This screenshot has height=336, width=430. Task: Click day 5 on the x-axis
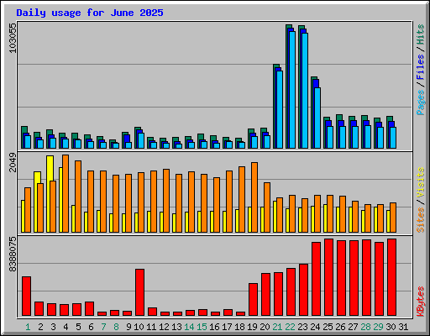pyautogui.click(x=78, y=327)
